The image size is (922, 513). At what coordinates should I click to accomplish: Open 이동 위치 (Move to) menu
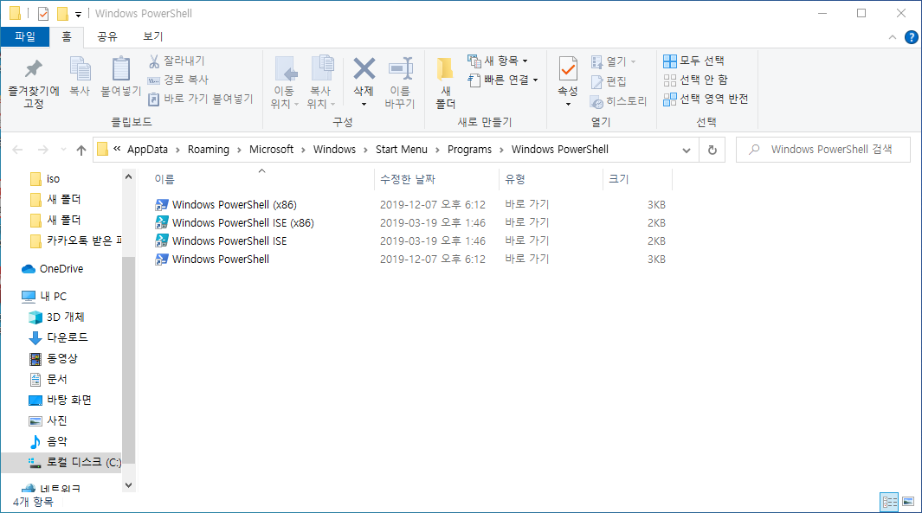[x=285, y=83]
